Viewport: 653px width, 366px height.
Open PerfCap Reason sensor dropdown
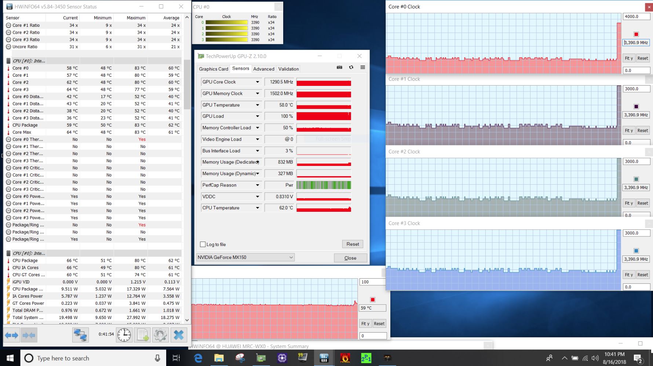258,185
